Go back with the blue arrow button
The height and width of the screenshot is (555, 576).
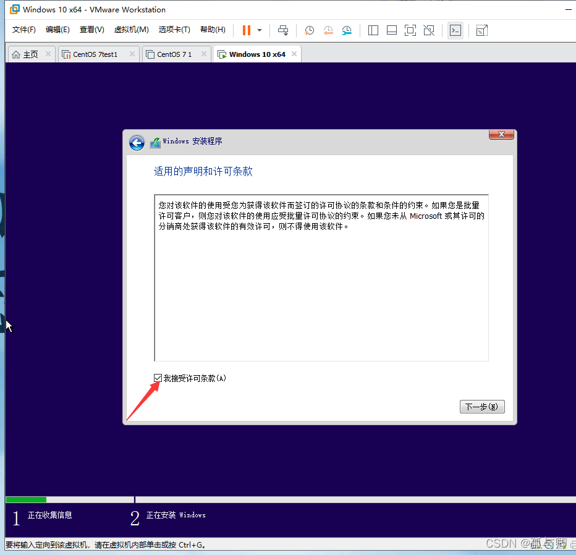137,143
